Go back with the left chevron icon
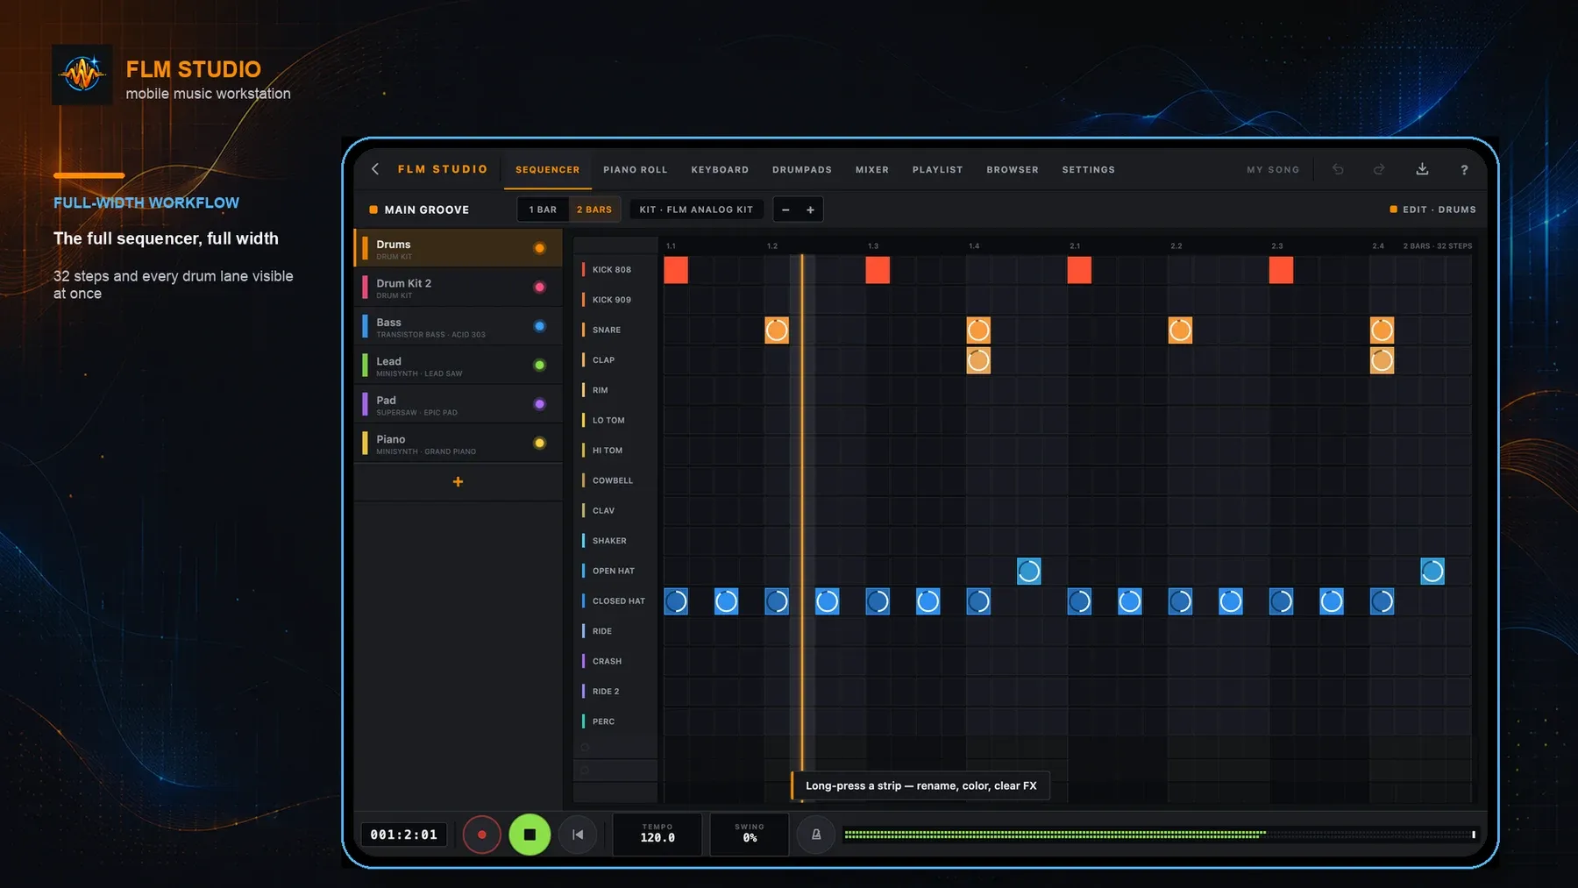1578x888 pixels. (x=375, y=169)
